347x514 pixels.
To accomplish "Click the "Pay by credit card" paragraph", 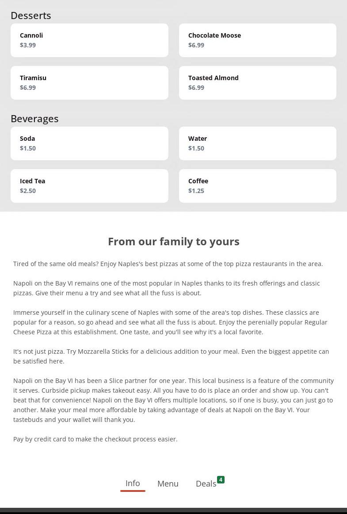I will (95, 439).
